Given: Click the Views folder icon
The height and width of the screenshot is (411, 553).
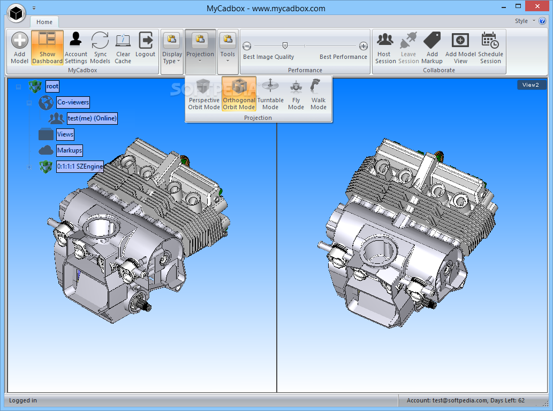Looking at the screenshot, I should tap(46, 134).
